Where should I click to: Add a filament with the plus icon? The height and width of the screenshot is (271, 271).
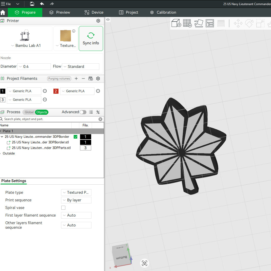tap(76, 79)
